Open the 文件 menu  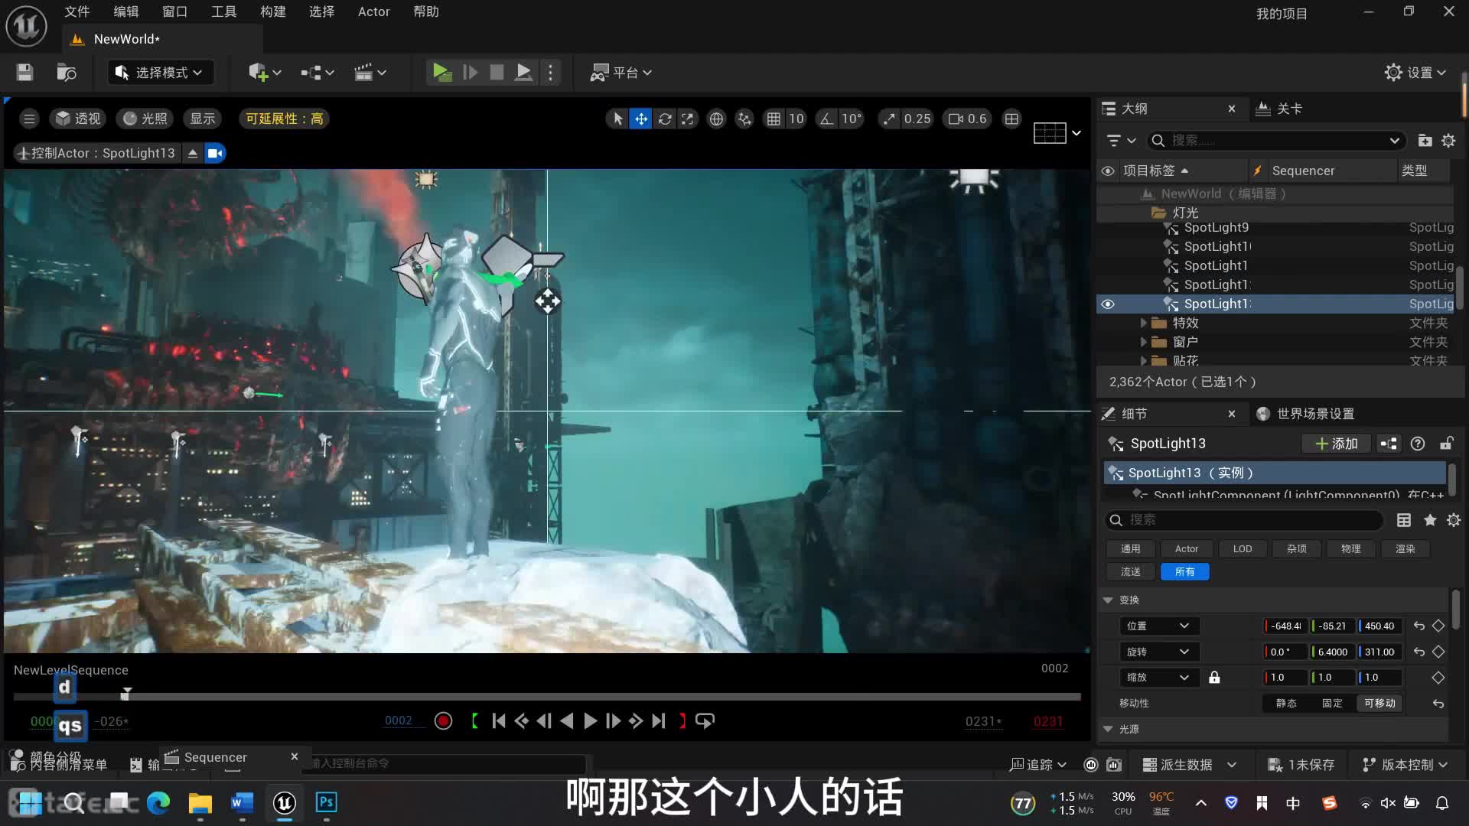[x=77, y=11]
